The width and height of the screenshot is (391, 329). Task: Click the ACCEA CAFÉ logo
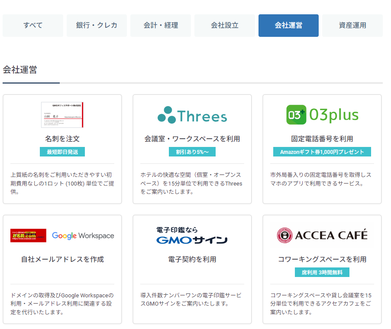[x=322, y=235]
